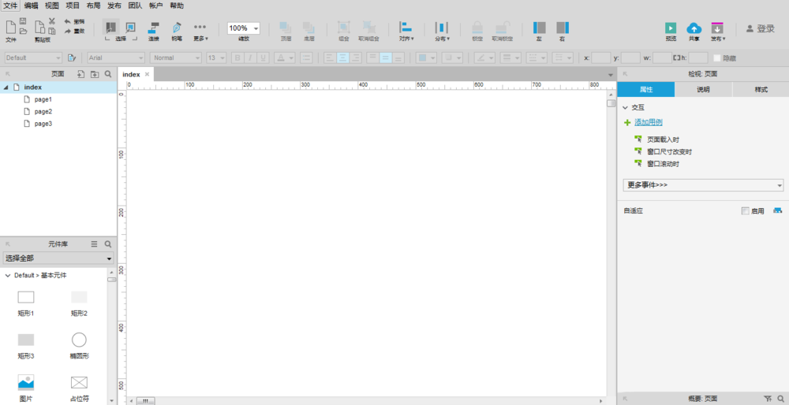The height and width of the screenshot is (405, 789).
Task: Enable the adaptive view checkbox
Action: point(746,211)
